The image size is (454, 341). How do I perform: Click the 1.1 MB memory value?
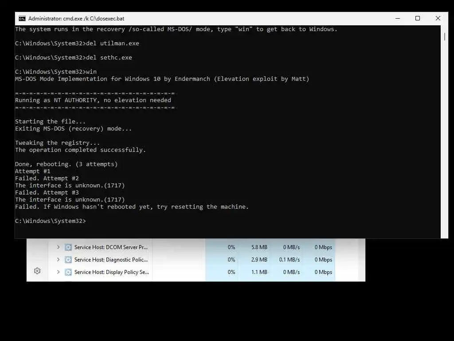[x=259, y=272]
